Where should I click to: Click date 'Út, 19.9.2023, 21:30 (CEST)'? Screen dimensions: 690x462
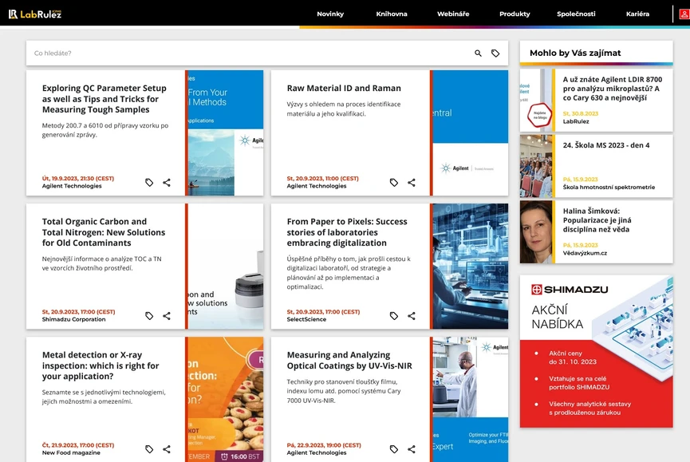(78, 178)
